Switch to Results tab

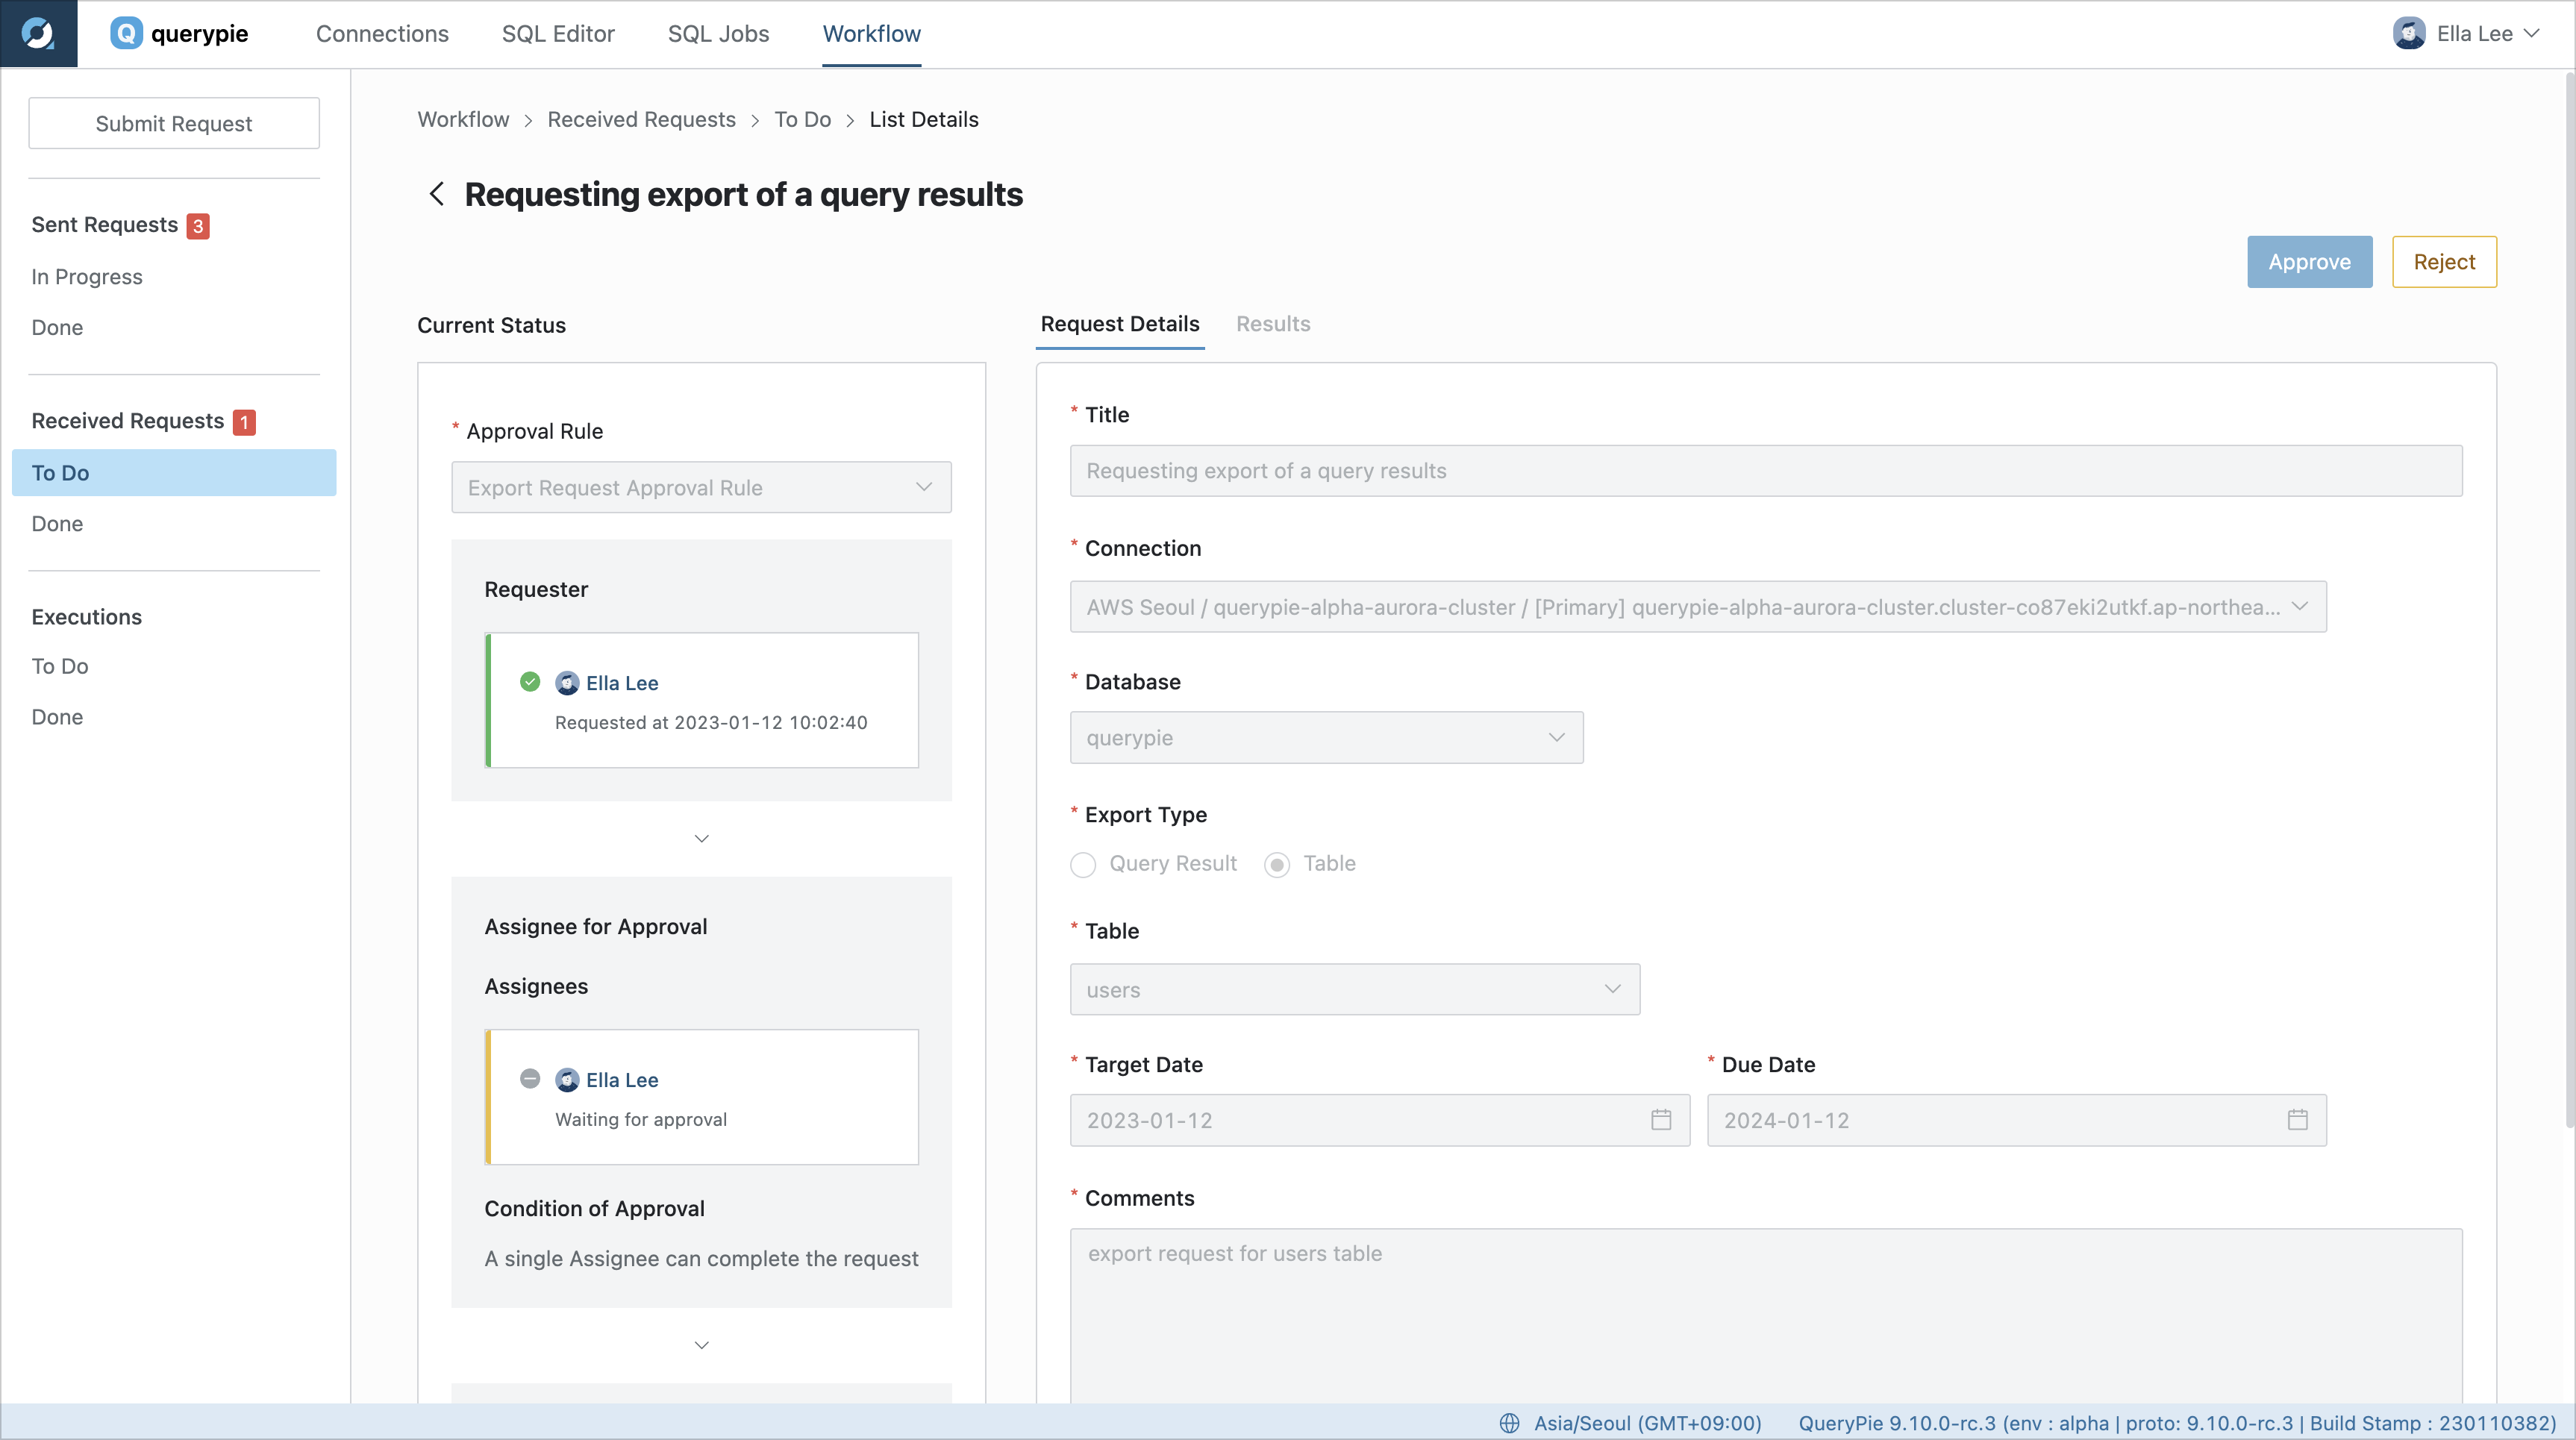(x=1273, y=324)
